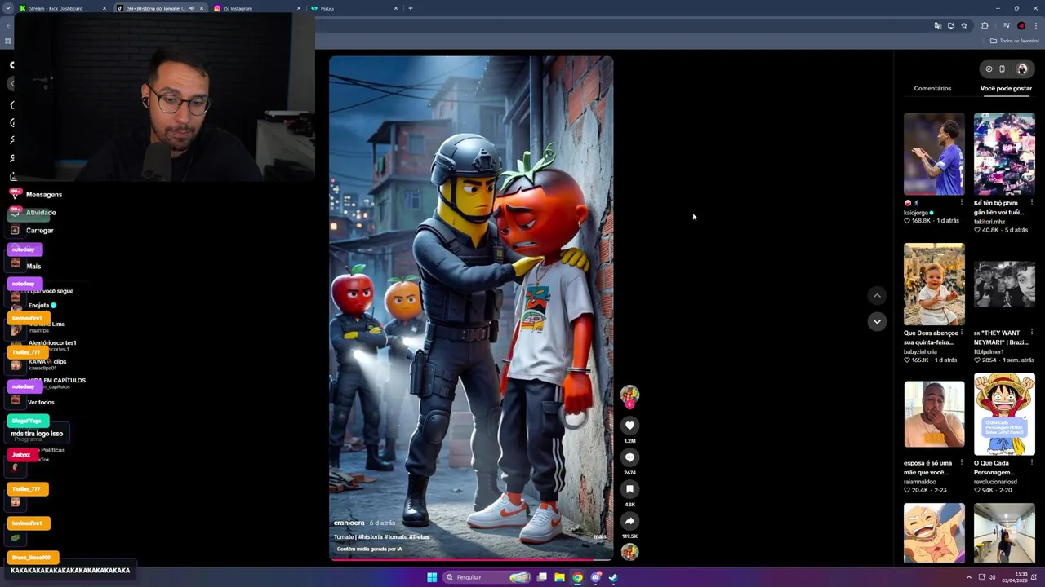
Task: Open Todos os favoritos bookmarks folder
Action: pos(1015,41)
